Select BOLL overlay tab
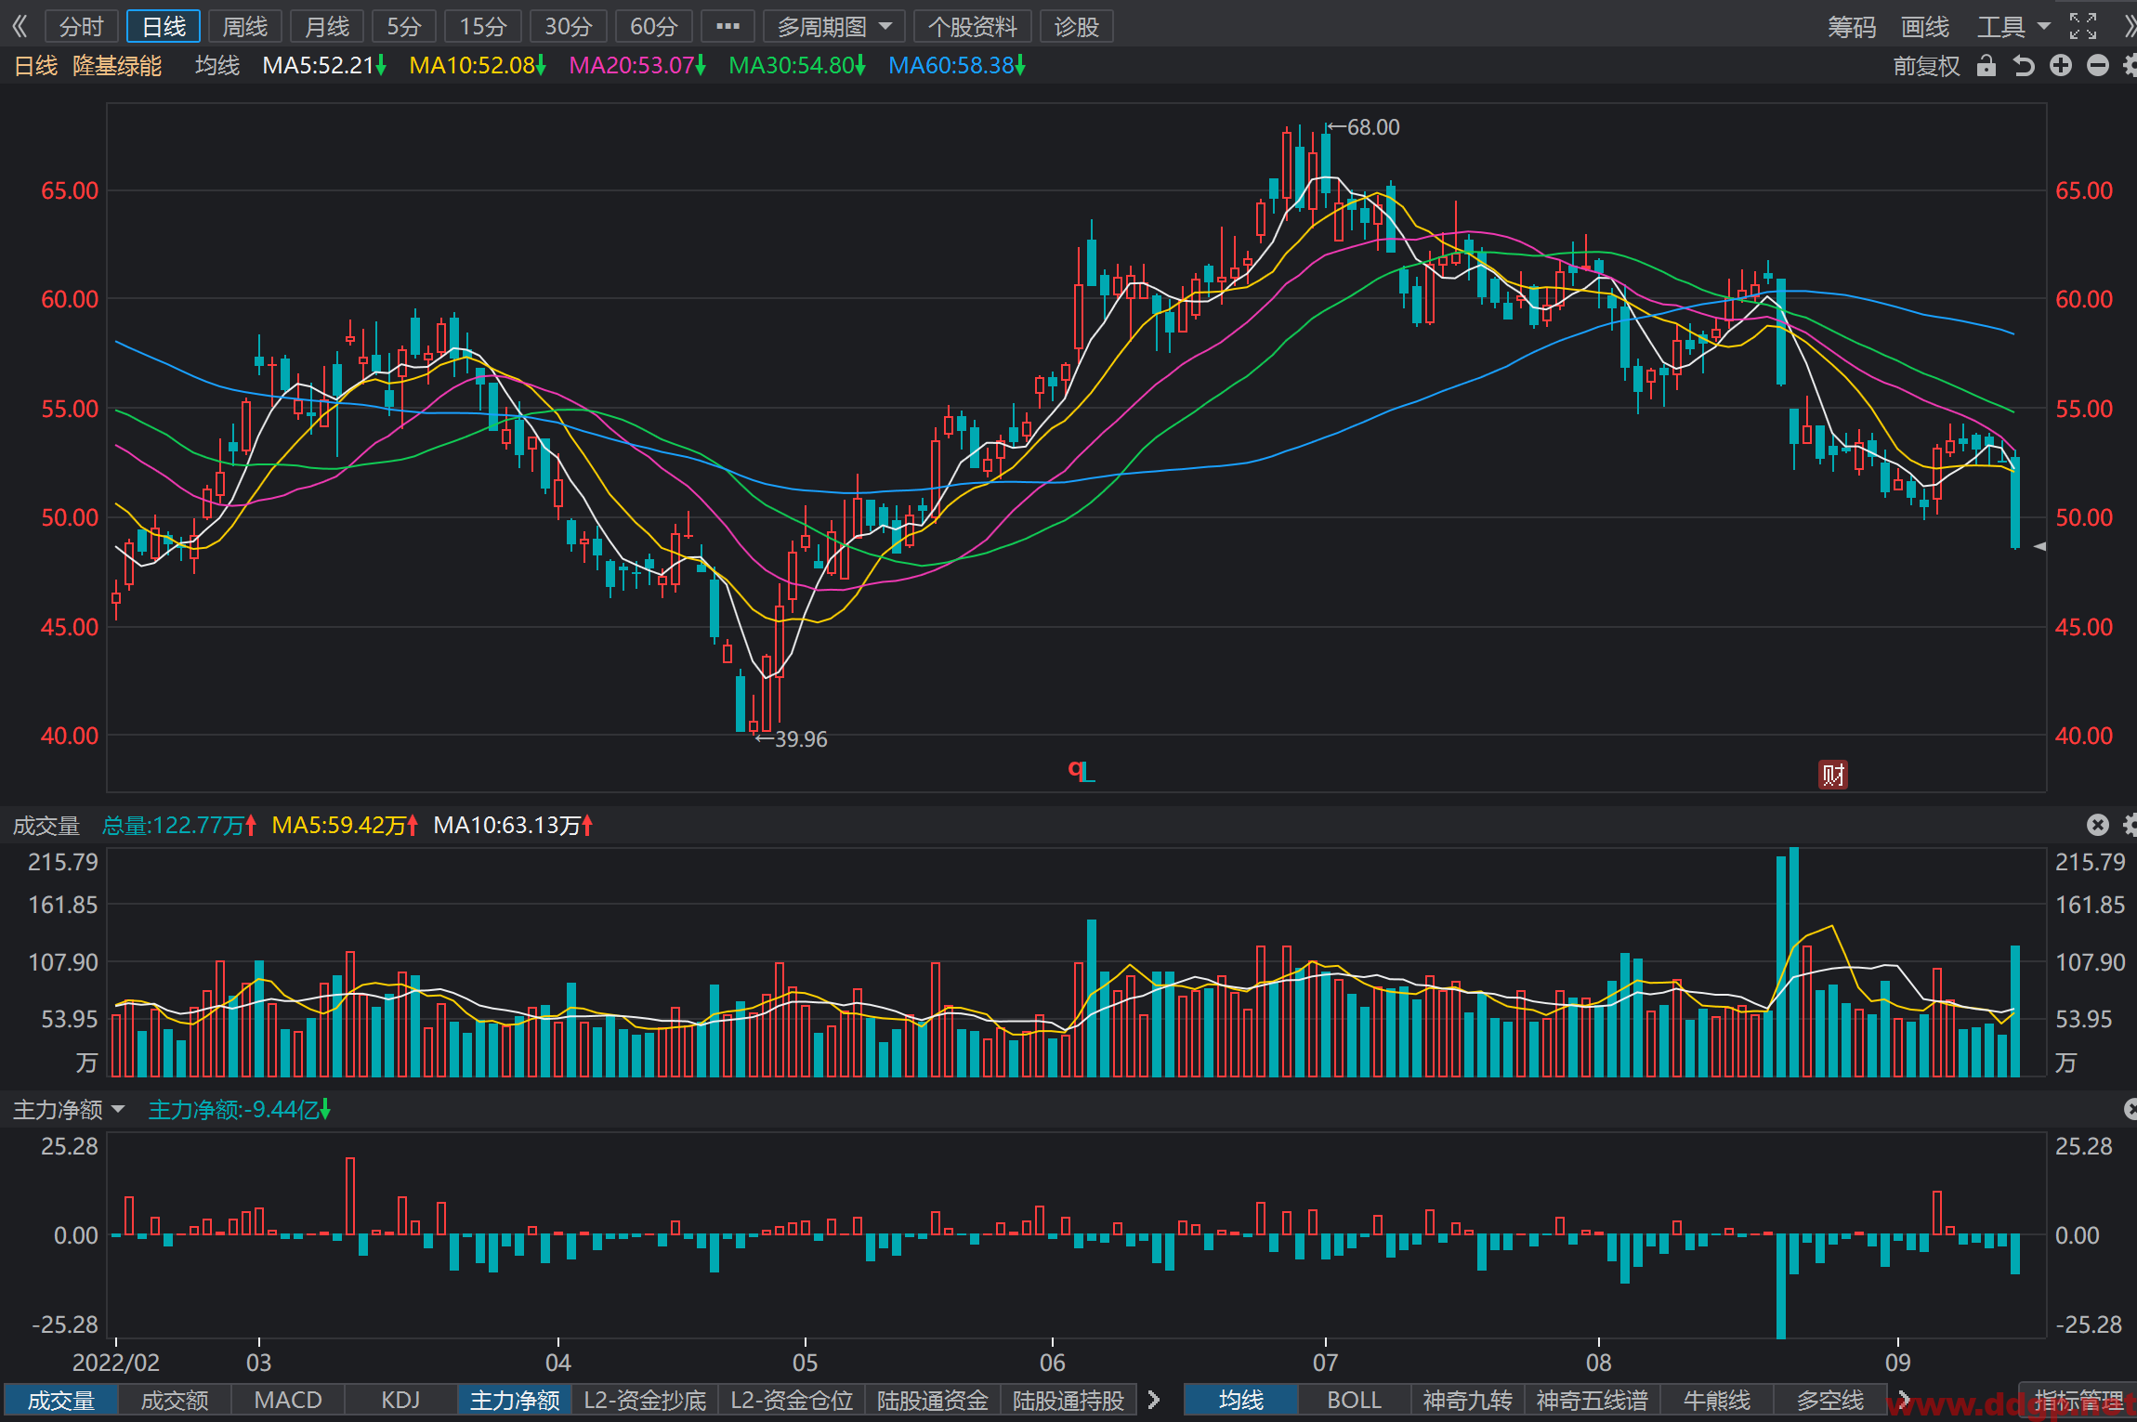The image size is (2137, 1422). click(1354, 1400)
